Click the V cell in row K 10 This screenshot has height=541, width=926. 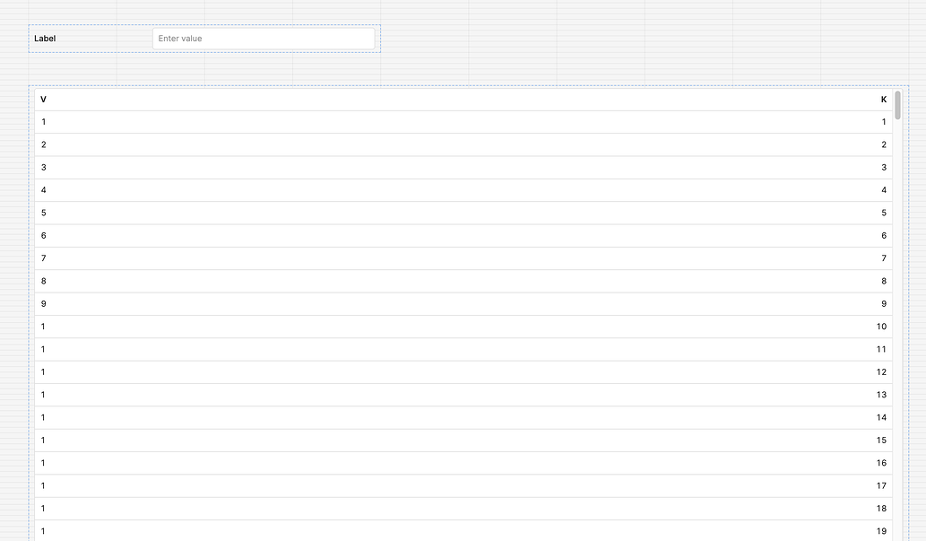click(x=43, y=327)
